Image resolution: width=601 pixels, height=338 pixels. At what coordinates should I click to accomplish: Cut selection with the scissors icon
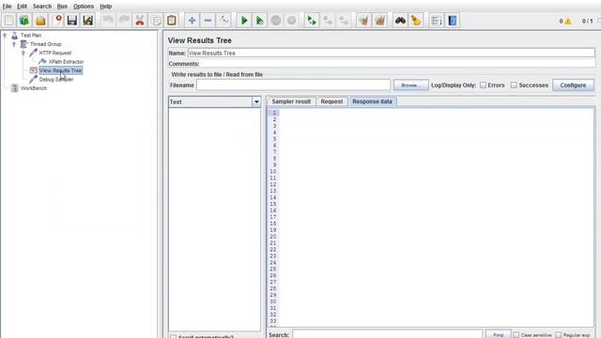(140, 21)
